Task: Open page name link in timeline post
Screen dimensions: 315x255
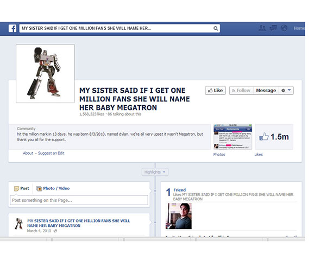Action: coord(79,223)
